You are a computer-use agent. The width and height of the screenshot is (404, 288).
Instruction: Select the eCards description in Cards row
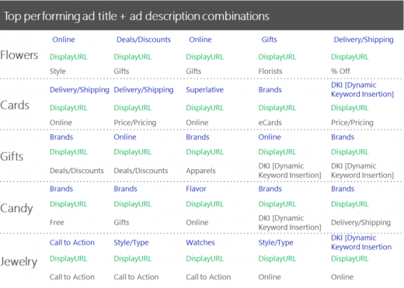pos(270,123)
